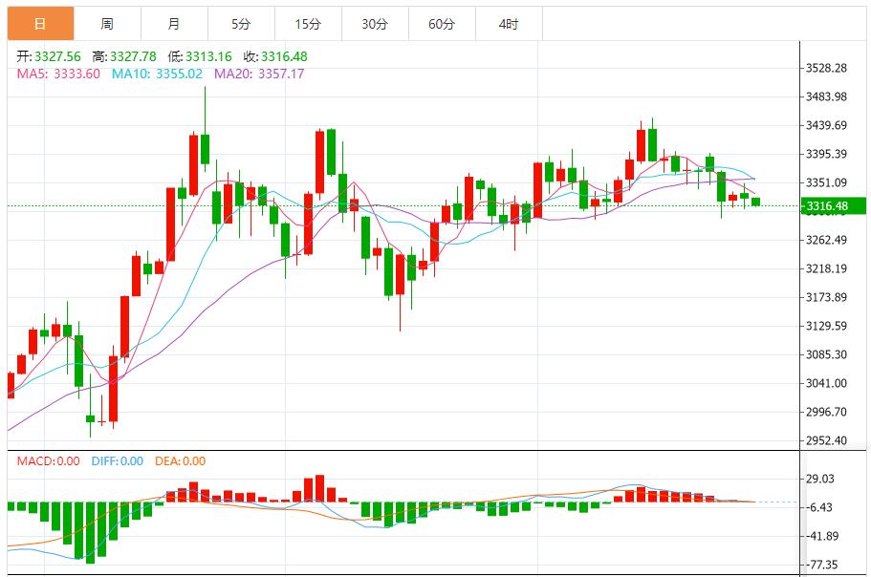871x577 pixels.
Task: Open the 5分 timeframe tab
Action: coord(241,24)
